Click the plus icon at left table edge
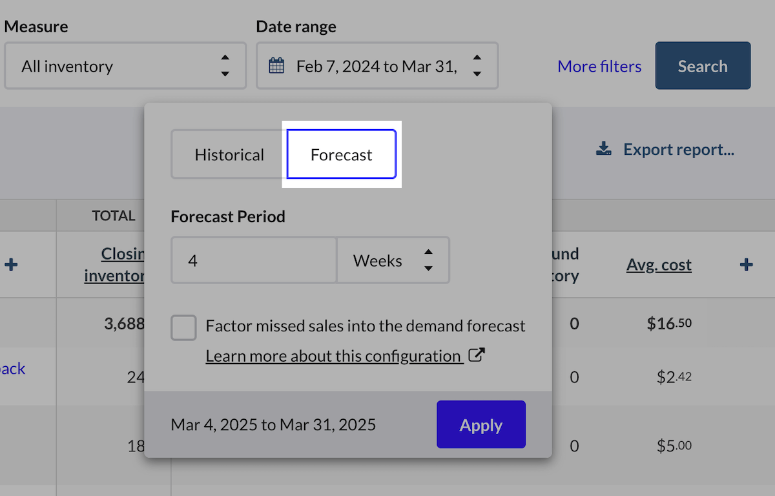This screenshot has width=775, height=496. (x=11, y=265)
